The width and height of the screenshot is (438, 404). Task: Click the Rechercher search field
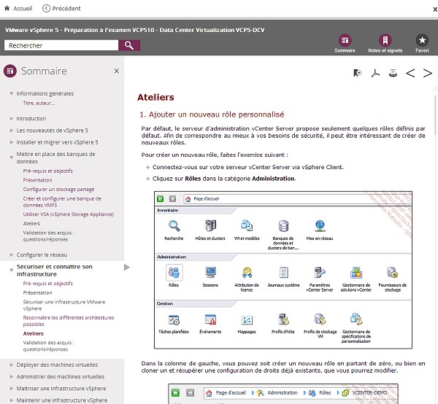point(61,45)
